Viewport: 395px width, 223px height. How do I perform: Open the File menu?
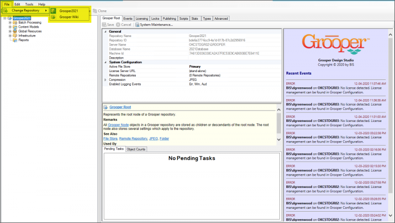pos(7,4)
